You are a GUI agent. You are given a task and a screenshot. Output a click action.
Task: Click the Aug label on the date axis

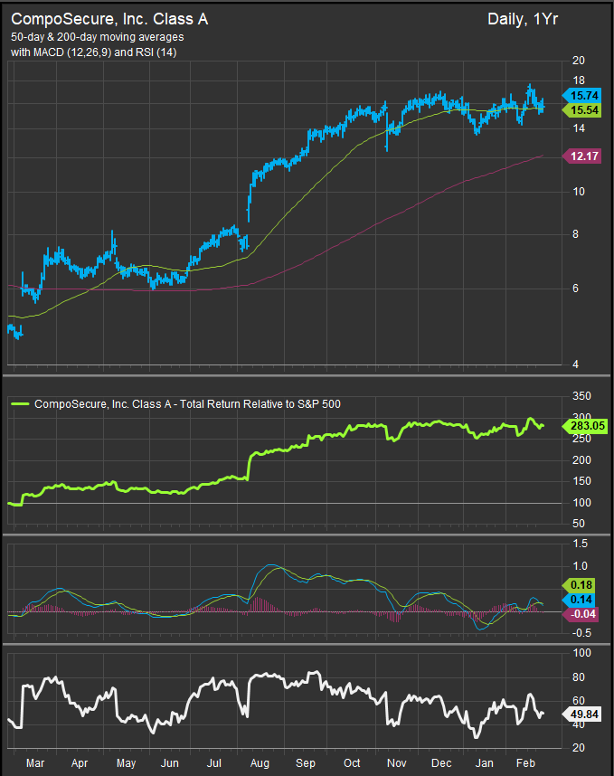260,763
